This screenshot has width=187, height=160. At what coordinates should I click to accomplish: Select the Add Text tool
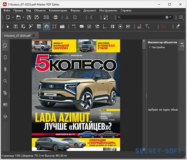[x=147, y=26]
